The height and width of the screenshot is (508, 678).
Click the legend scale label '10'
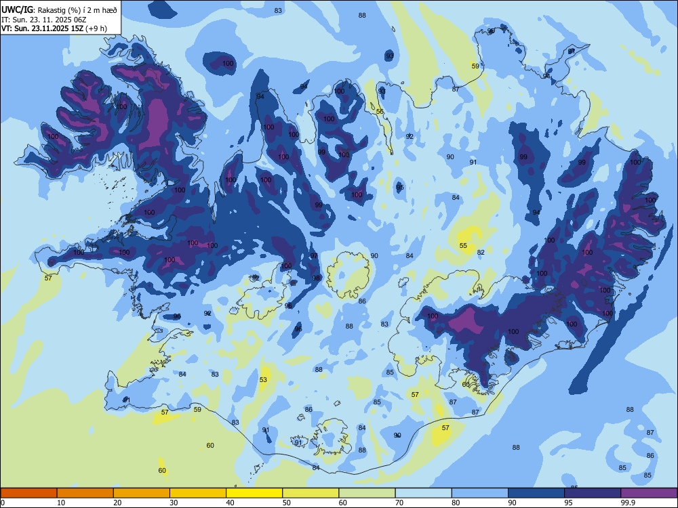click(x=61, y=503)
